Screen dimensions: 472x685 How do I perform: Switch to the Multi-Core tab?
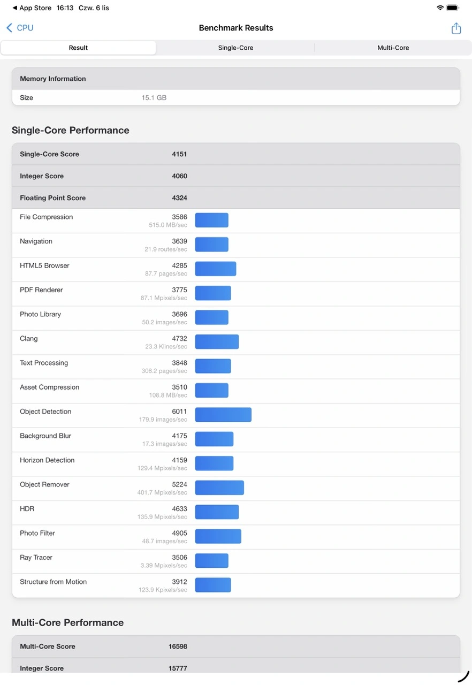coord(393,48)
